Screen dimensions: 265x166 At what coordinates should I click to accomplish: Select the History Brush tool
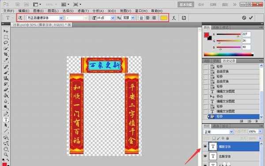[6, 84]
